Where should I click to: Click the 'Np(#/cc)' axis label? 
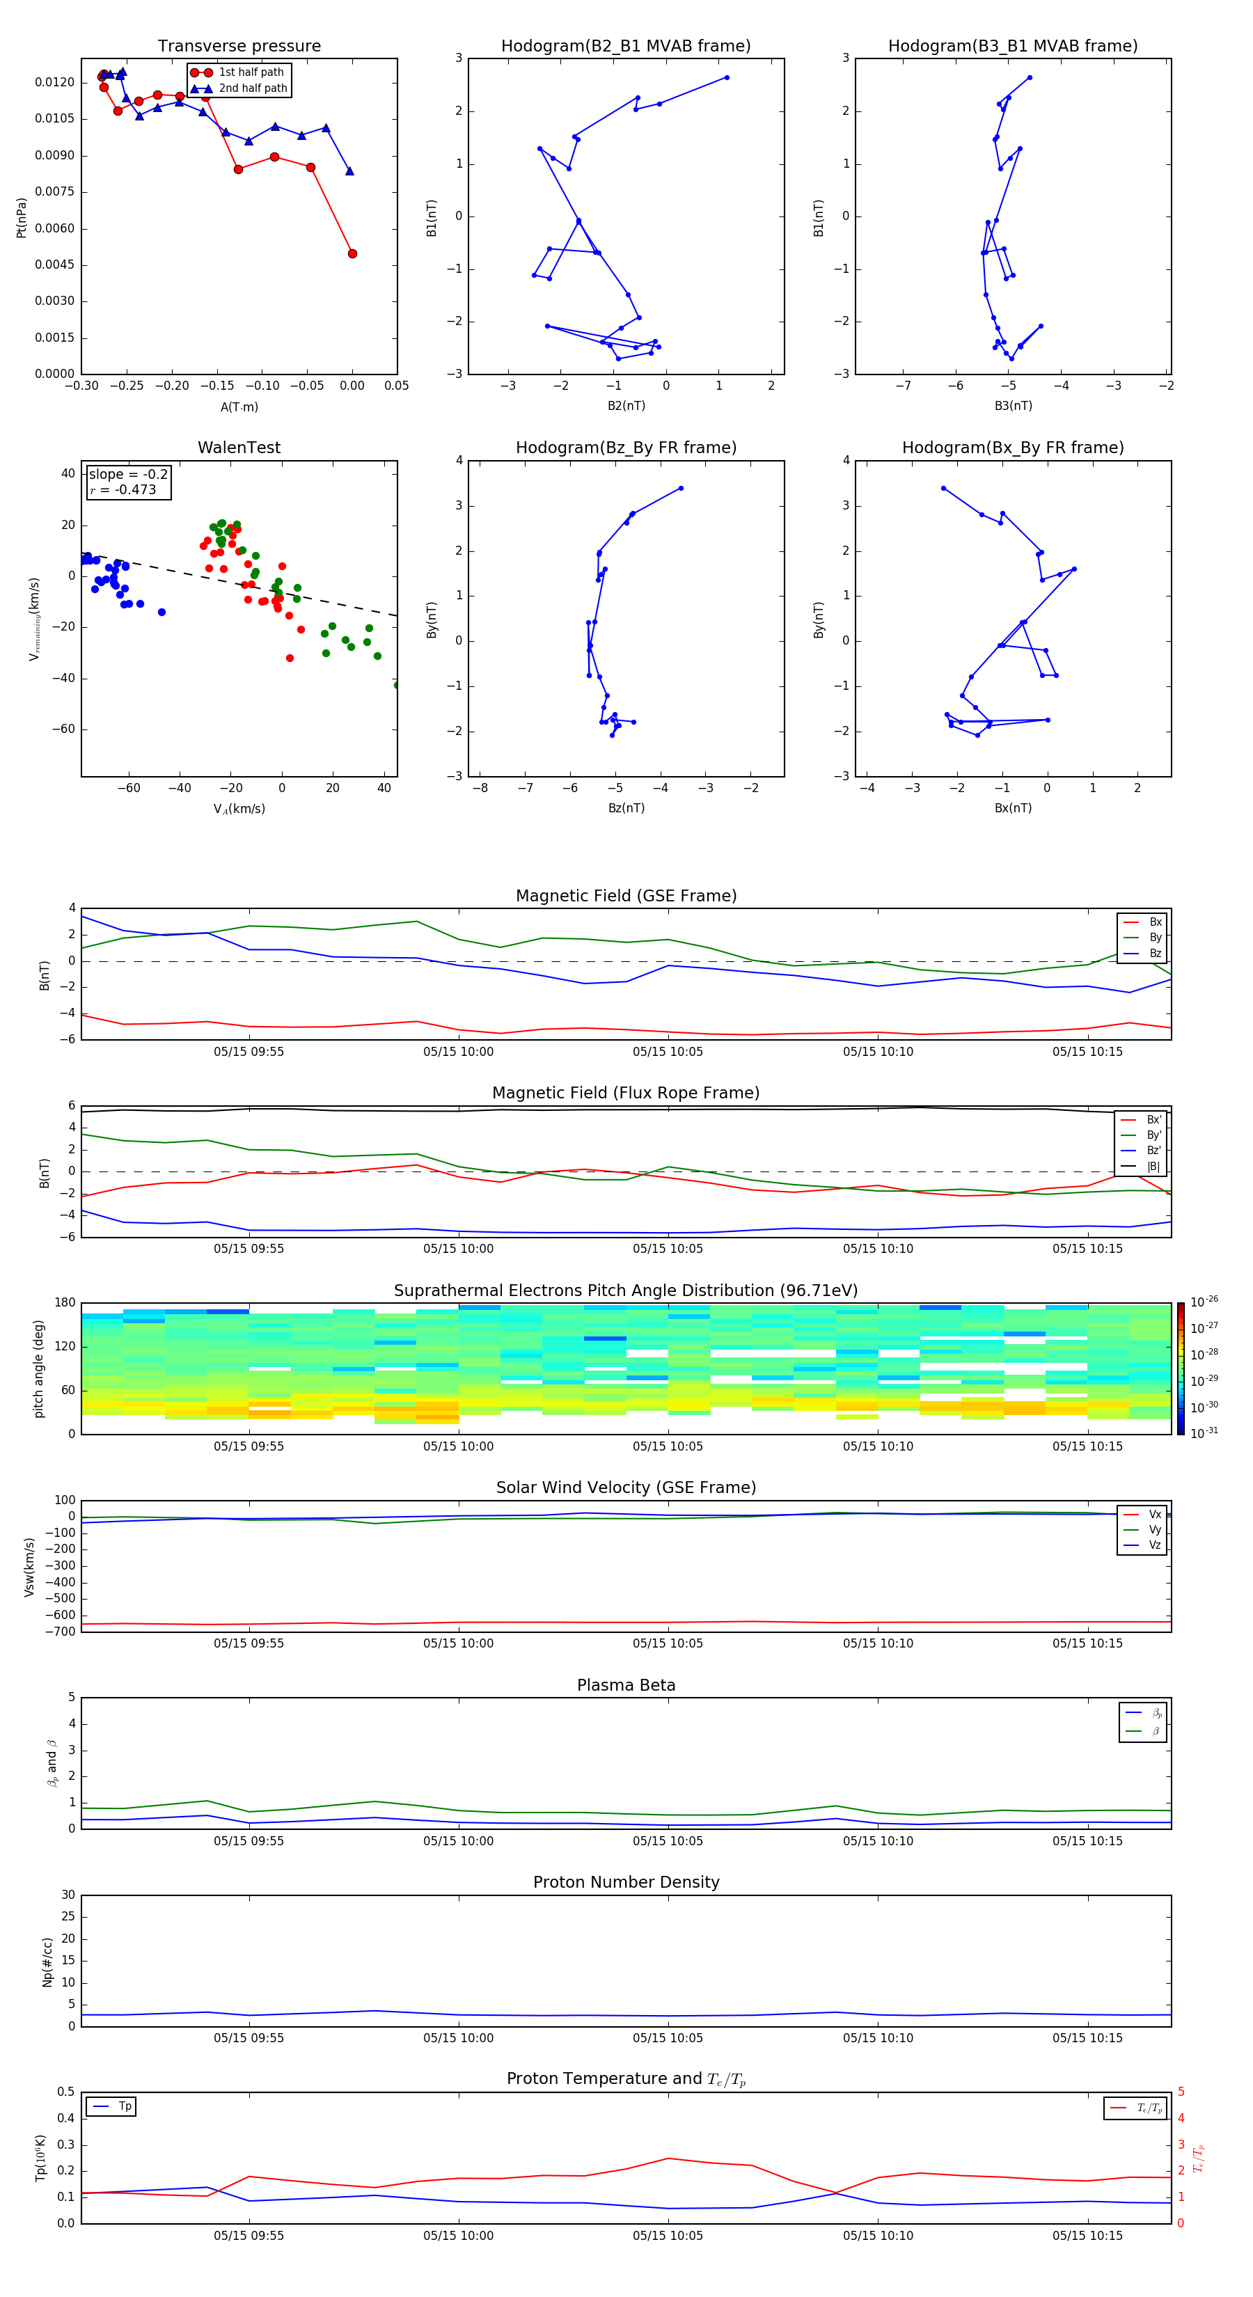click(48, 1961)
